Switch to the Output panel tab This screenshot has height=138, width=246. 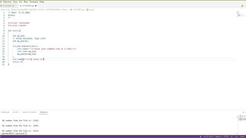coord(16,112)
